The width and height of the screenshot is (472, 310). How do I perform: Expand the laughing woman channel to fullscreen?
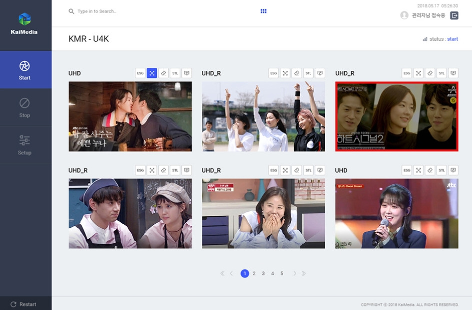pyautogui.click(x=285, y=170)
